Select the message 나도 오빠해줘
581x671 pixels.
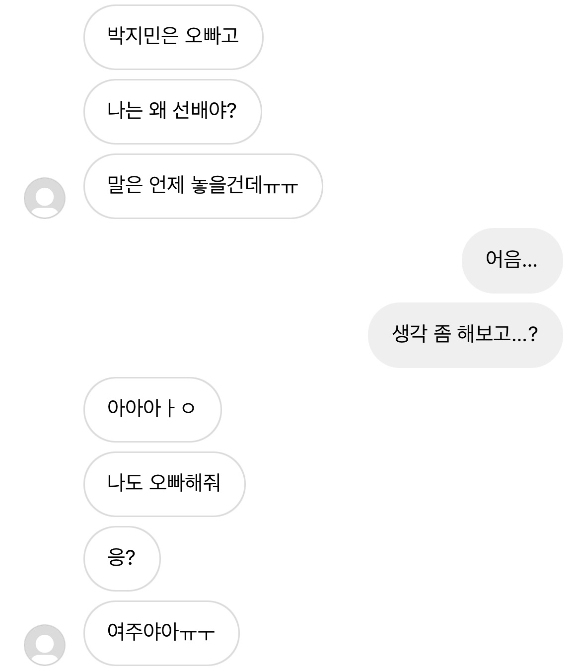point(164,484)
